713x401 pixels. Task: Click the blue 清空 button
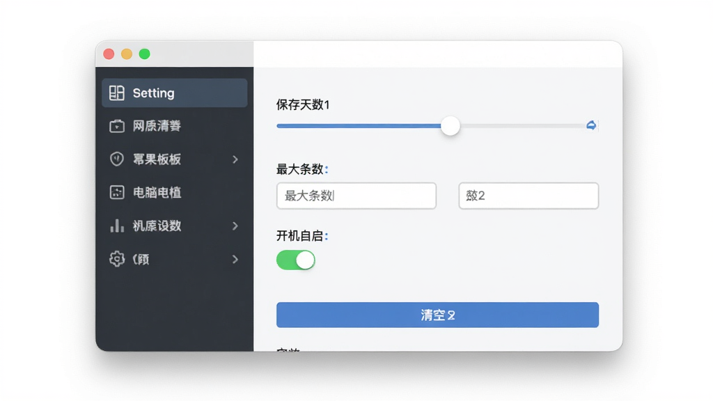[437, 315]
